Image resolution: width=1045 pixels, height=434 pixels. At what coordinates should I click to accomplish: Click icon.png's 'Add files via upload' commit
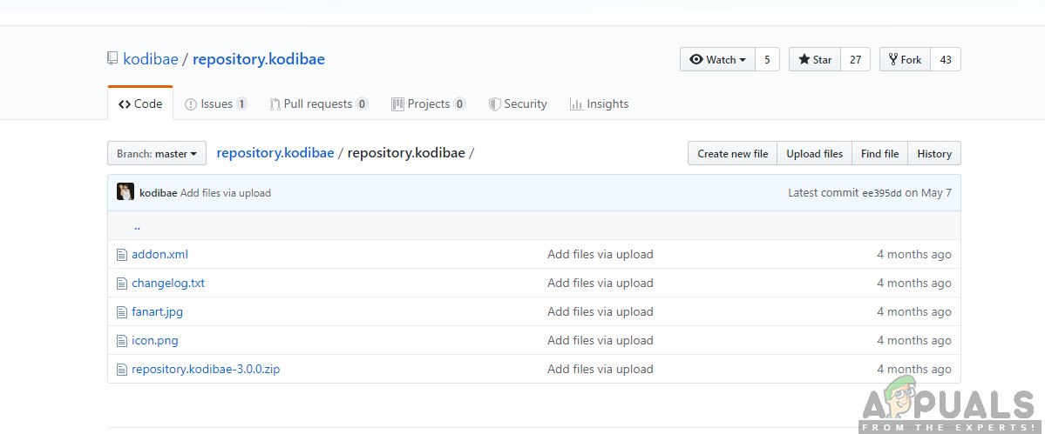click(601, 340)
